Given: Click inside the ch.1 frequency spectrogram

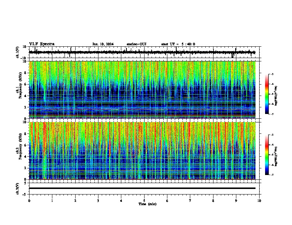Looking at the screenshot, I should click(x=142, y=90).
